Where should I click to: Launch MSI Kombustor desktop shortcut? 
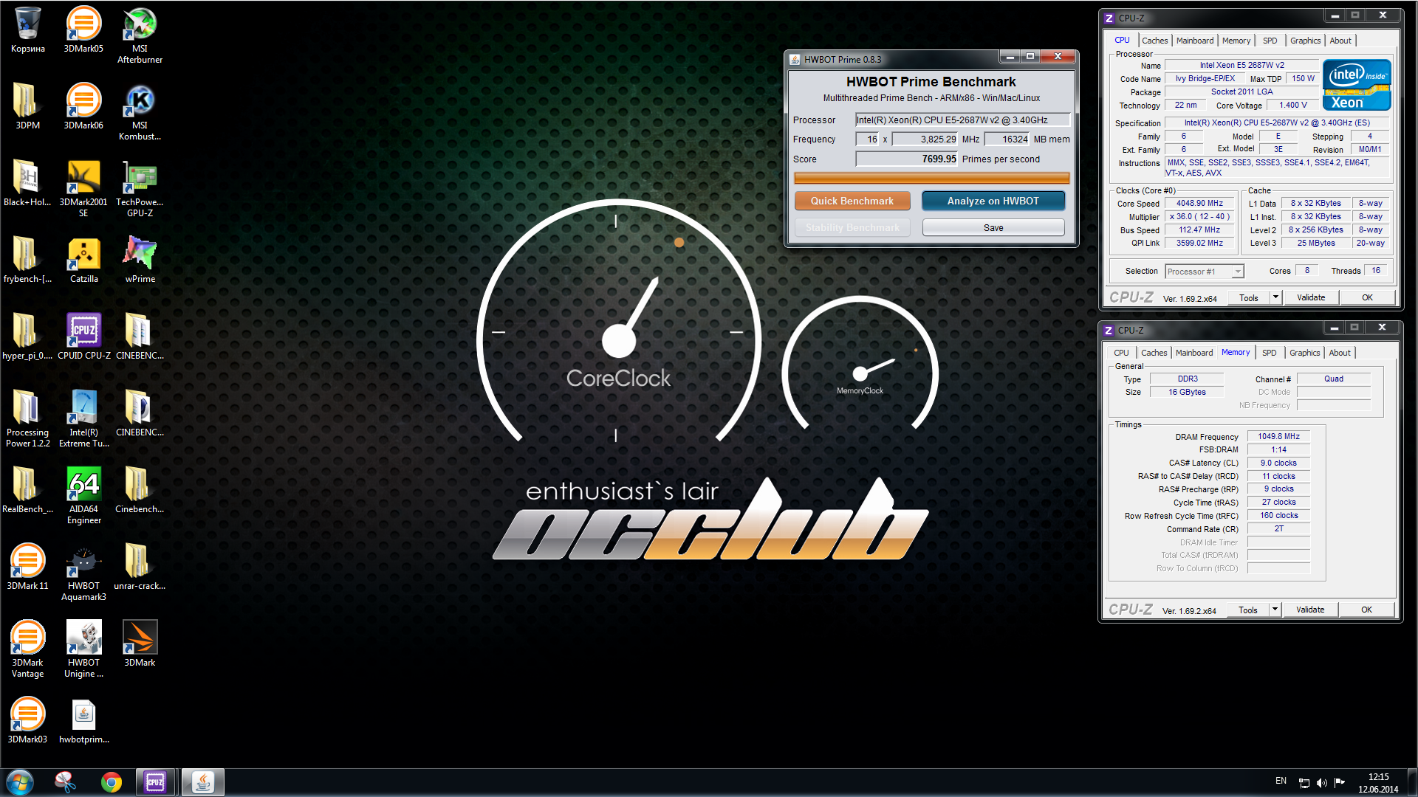(x=140, y=112)
